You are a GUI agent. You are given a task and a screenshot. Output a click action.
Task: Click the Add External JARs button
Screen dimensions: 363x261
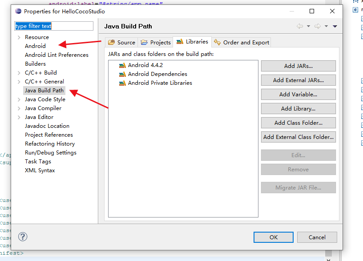coord(298,80)
